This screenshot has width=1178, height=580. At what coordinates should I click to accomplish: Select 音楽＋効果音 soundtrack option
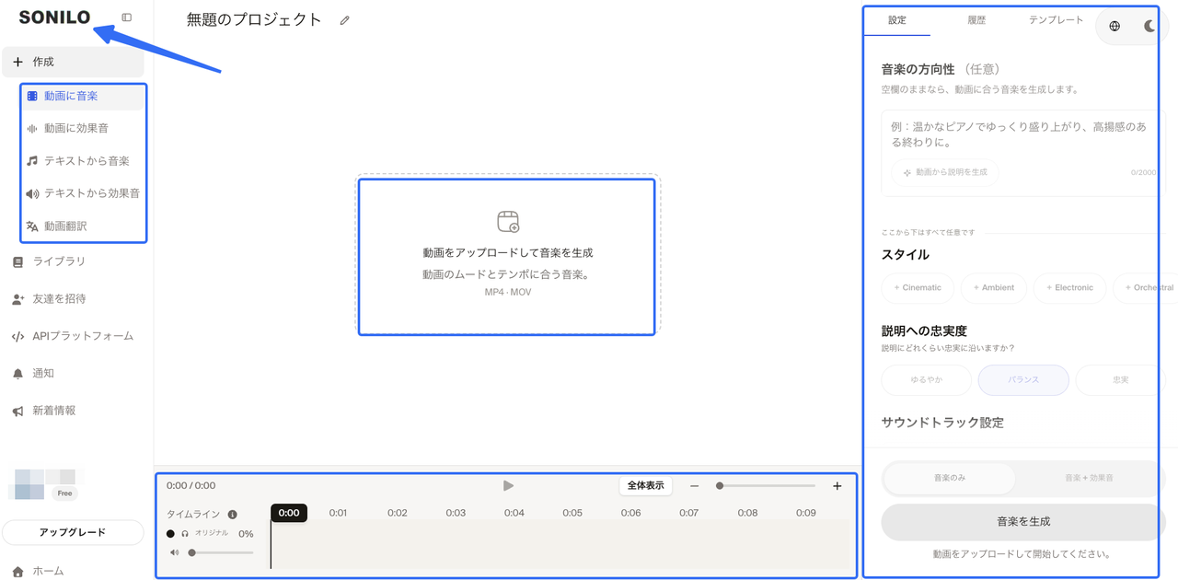click(1089, 479)
